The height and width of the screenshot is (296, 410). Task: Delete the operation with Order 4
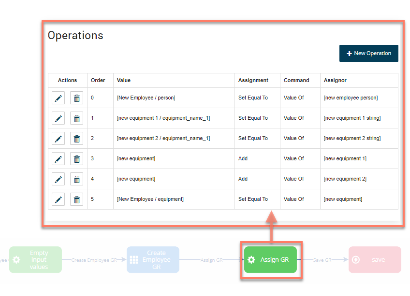coord(76,179)
